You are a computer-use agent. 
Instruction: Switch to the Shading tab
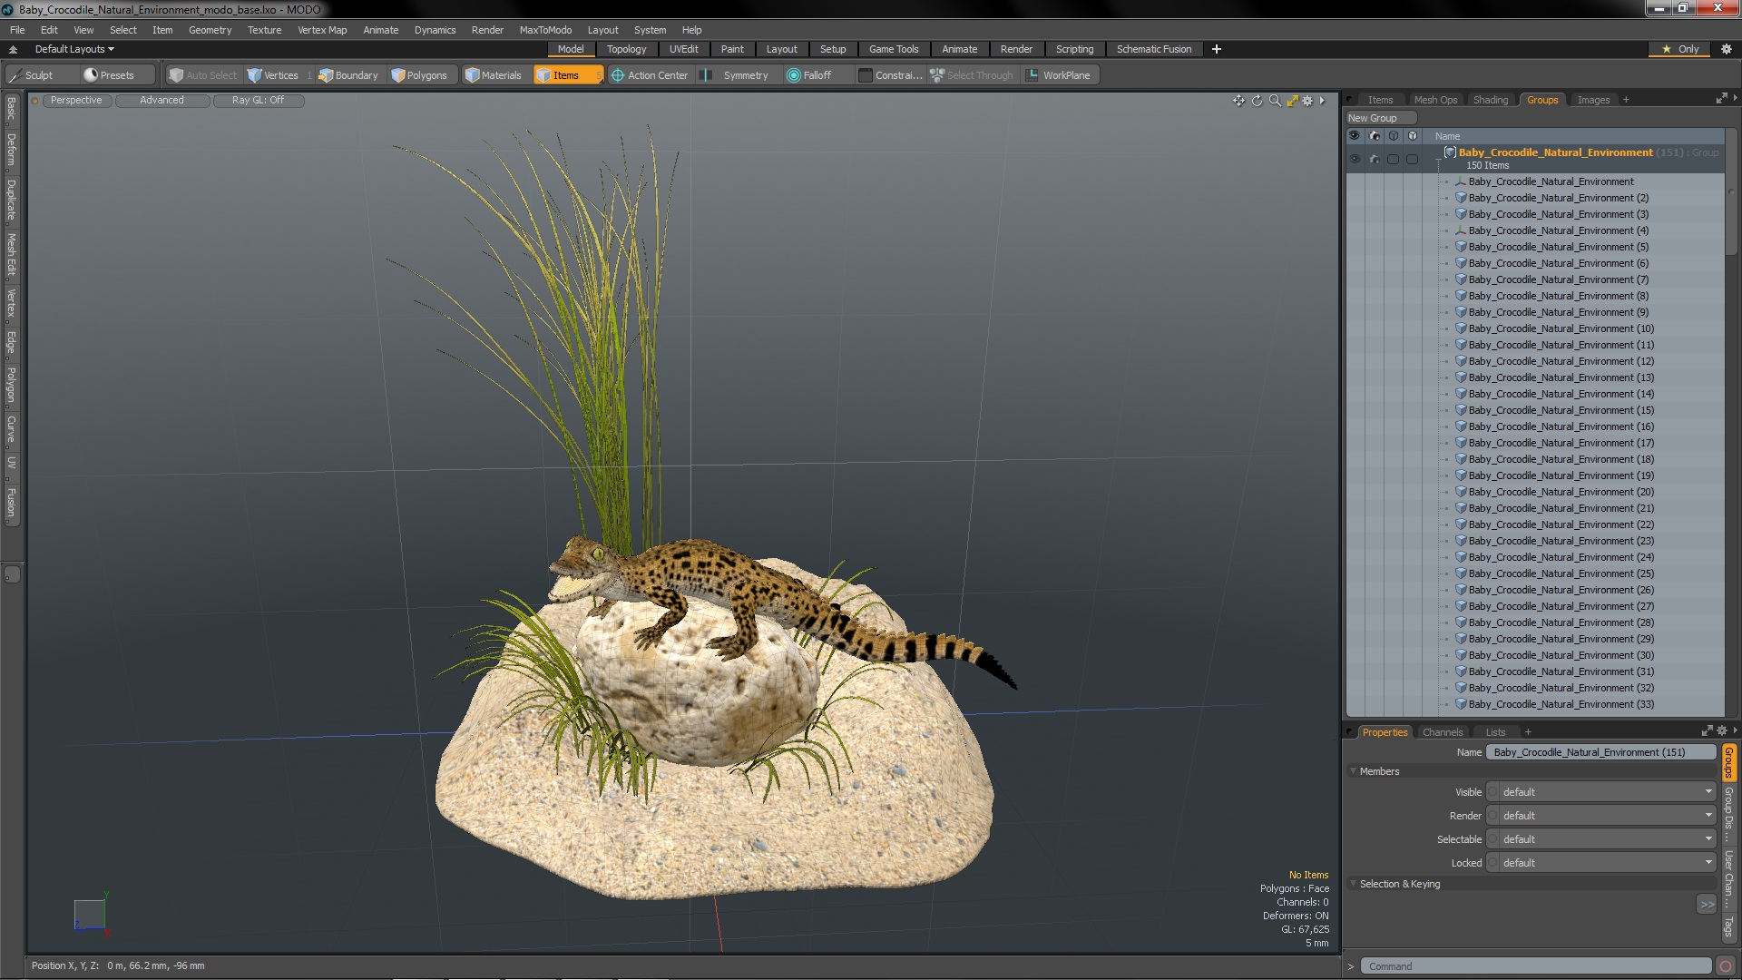pyautogui.click(x=1490, y=100)
